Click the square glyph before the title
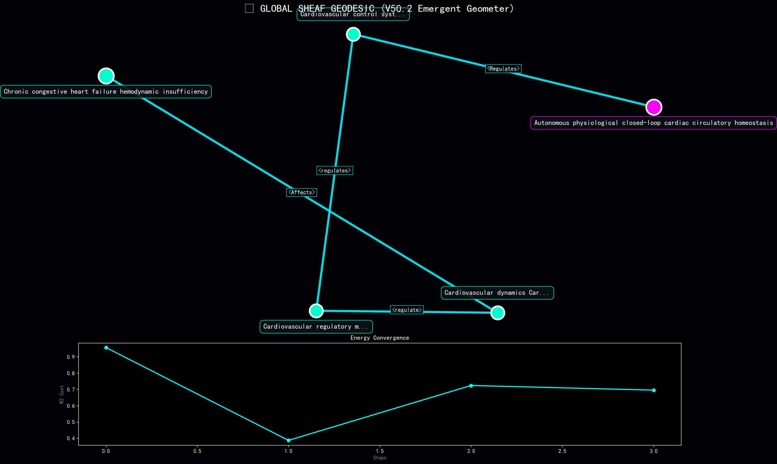The width and height of the screenshot is (777, 464). pos(249,8)
